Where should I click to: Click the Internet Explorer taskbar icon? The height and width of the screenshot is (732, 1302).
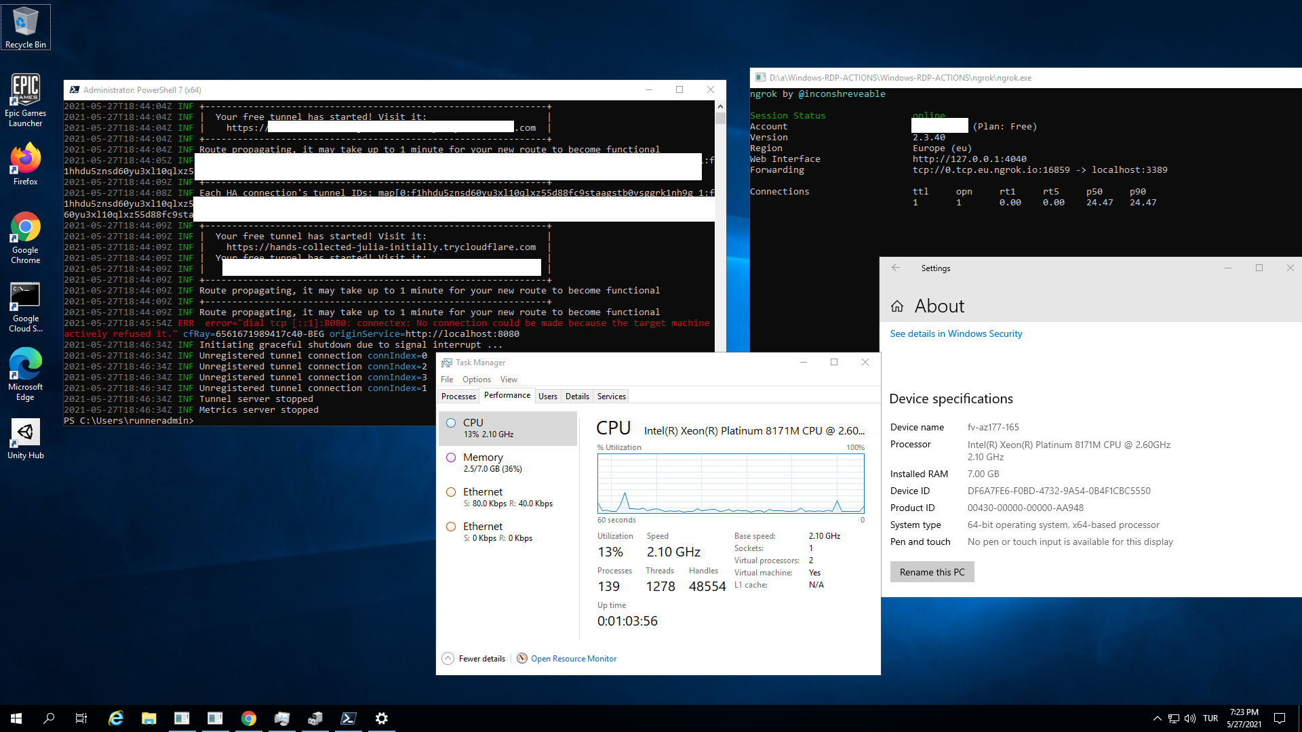pyautogui.click(x=116, y=718)
